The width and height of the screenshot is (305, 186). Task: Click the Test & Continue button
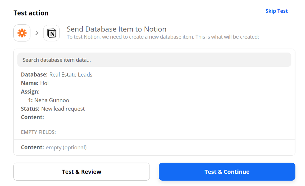(227, 172)
